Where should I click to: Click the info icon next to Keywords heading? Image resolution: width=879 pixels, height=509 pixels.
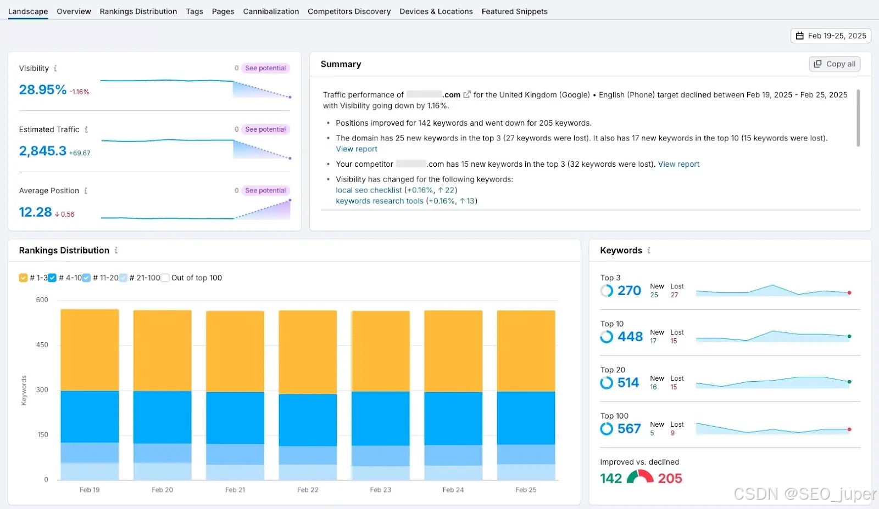tap(649, 250)
